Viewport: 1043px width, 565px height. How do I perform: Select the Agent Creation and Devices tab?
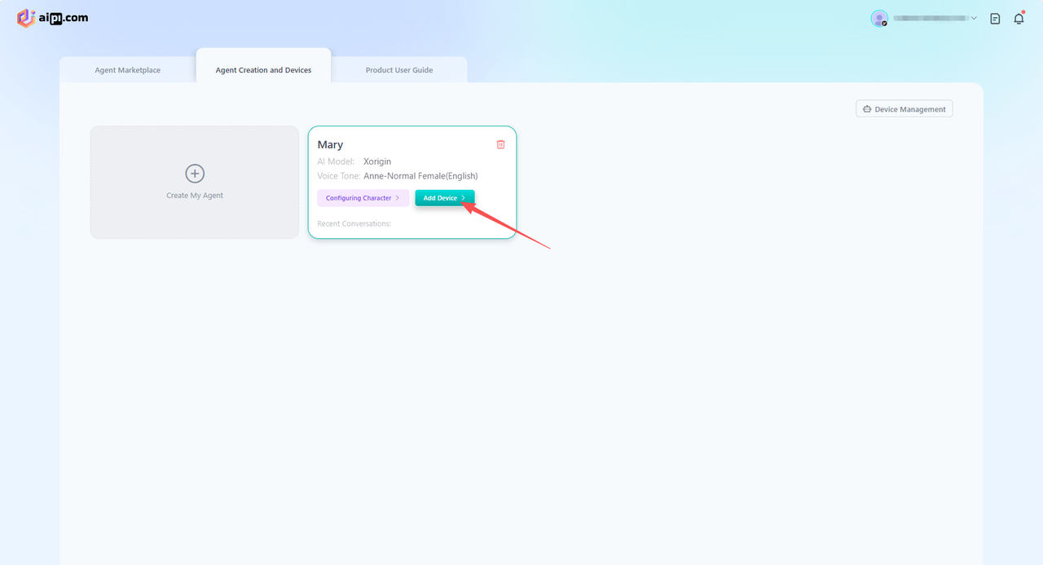[263, 70]
